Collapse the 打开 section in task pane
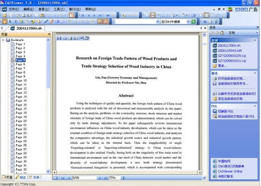Viewport: 261px width, 186px height. [255, 40]
